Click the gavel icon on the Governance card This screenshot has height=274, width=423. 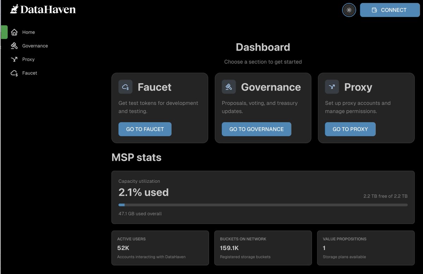click(229, 86)
